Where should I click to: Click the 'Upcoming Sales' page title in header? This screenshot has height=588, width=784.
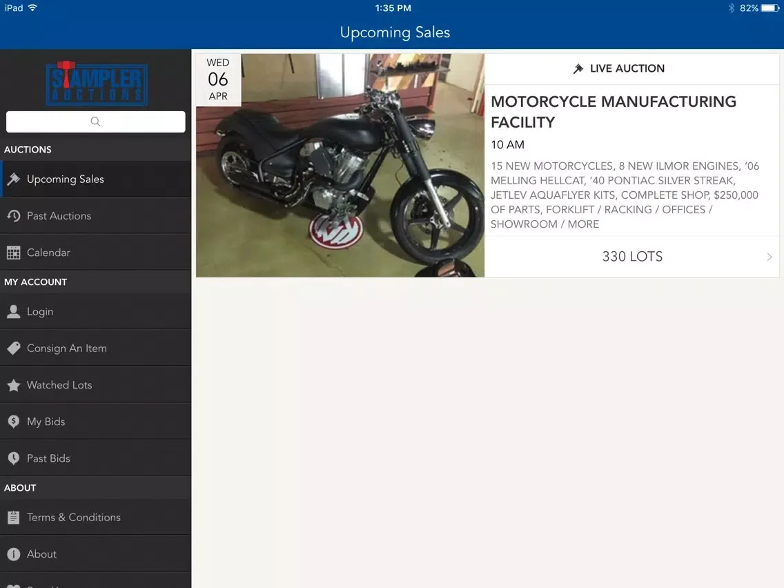[x=395, y=32]
